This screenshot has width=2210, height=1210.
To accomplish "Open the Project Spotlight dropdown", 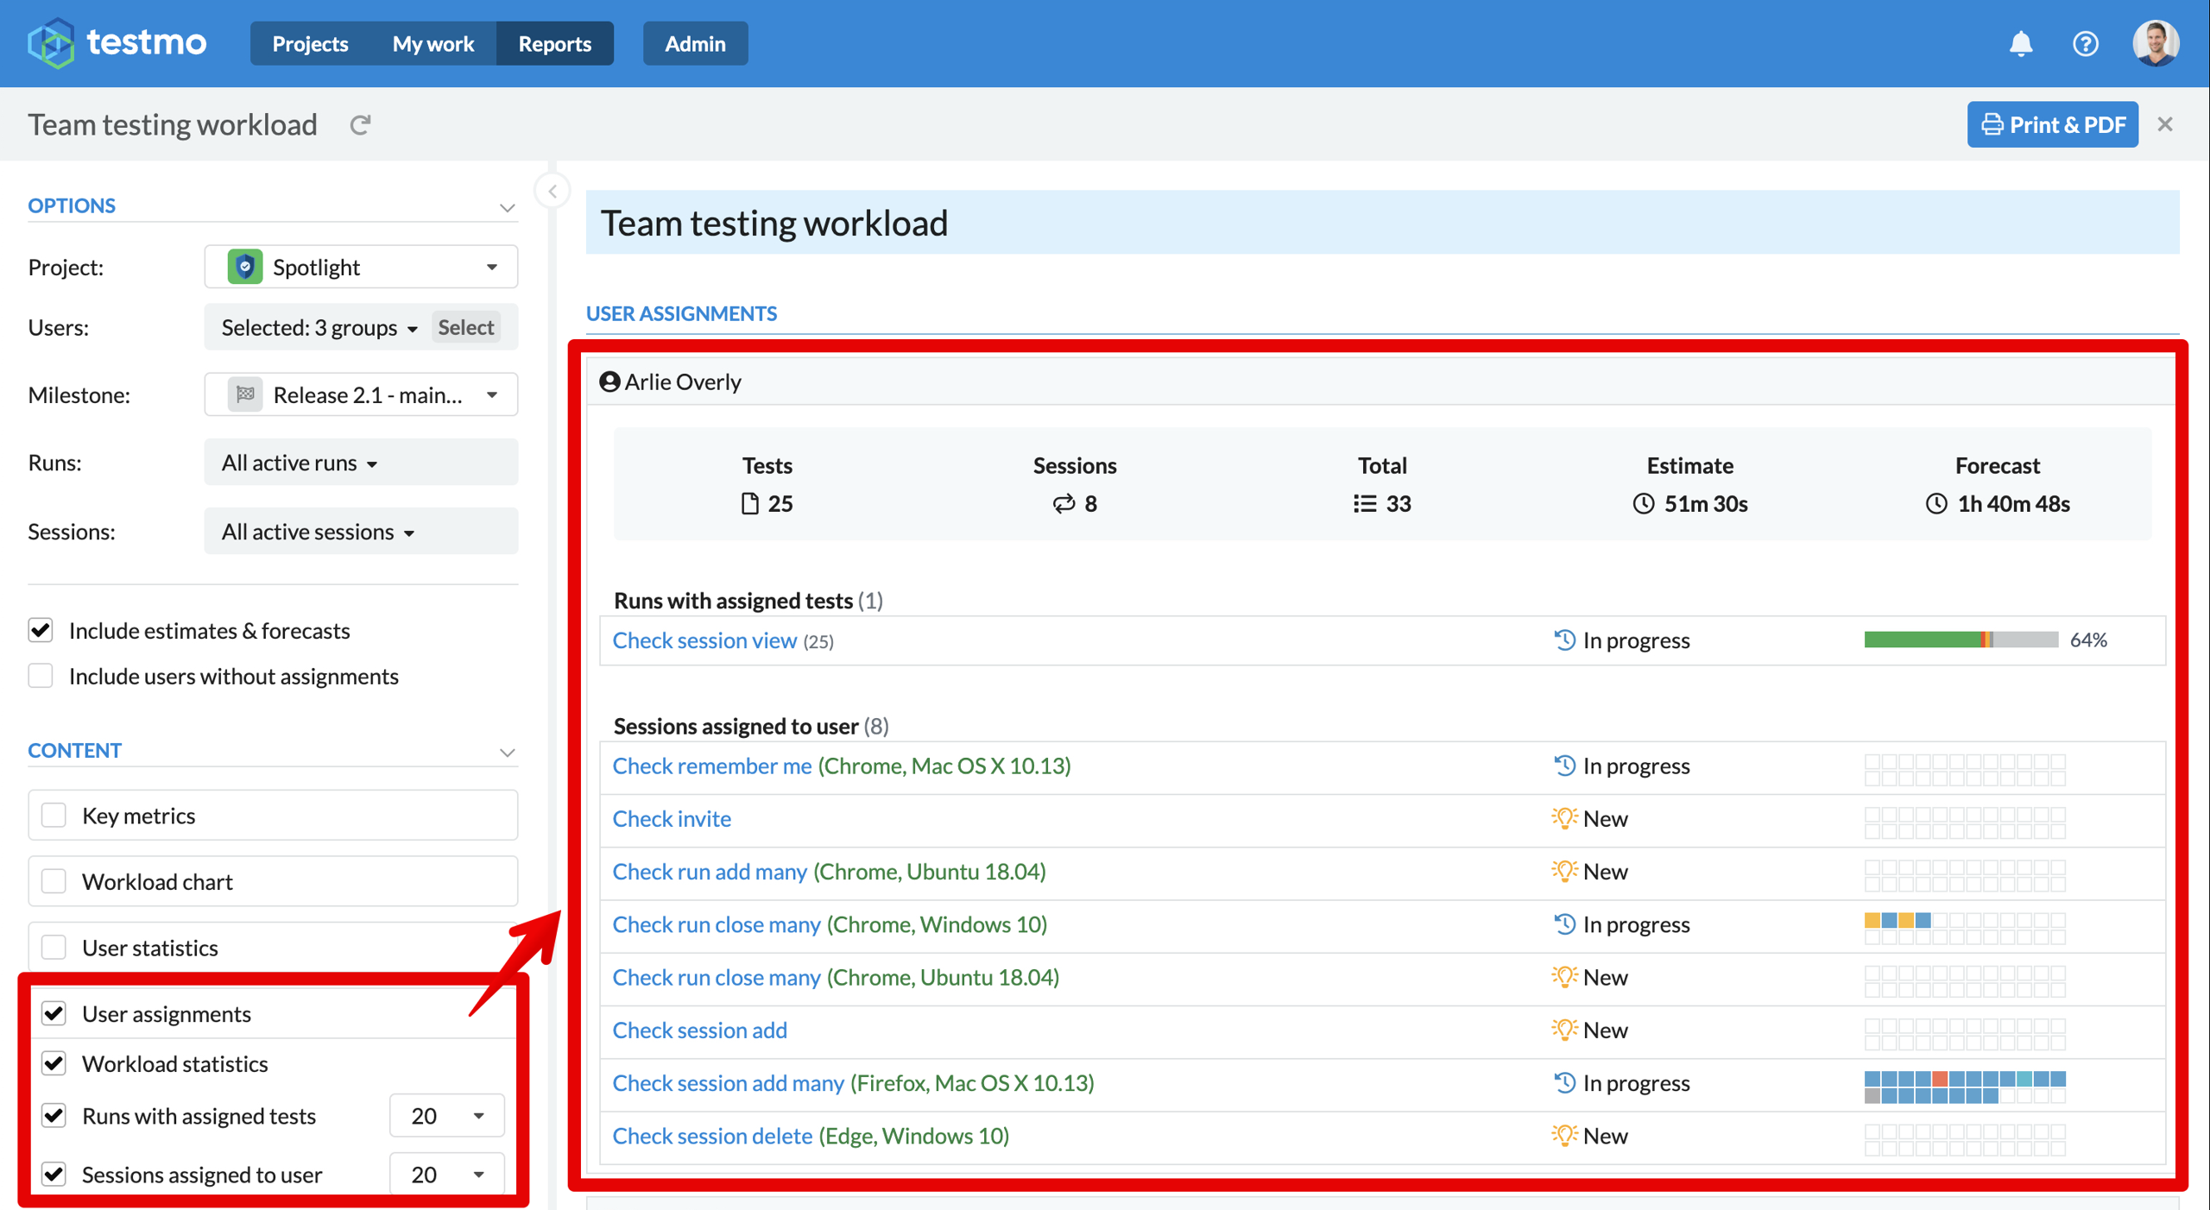I will pyautogui.click(x=361, y=267).
